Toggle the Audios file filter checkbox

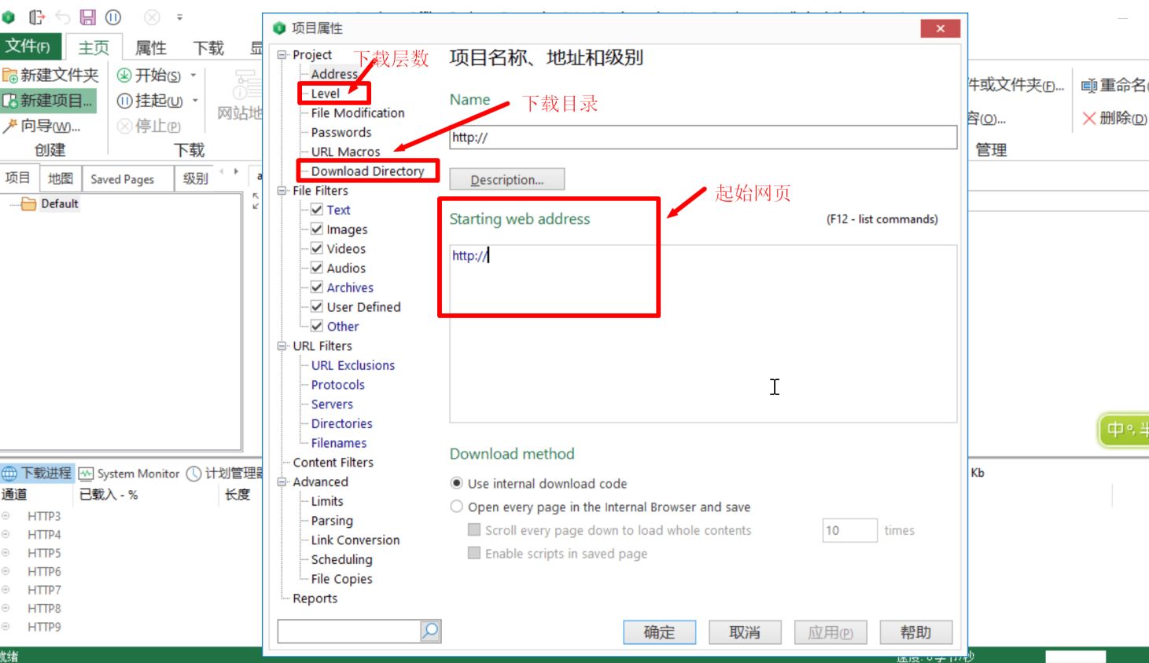point(317,268)
